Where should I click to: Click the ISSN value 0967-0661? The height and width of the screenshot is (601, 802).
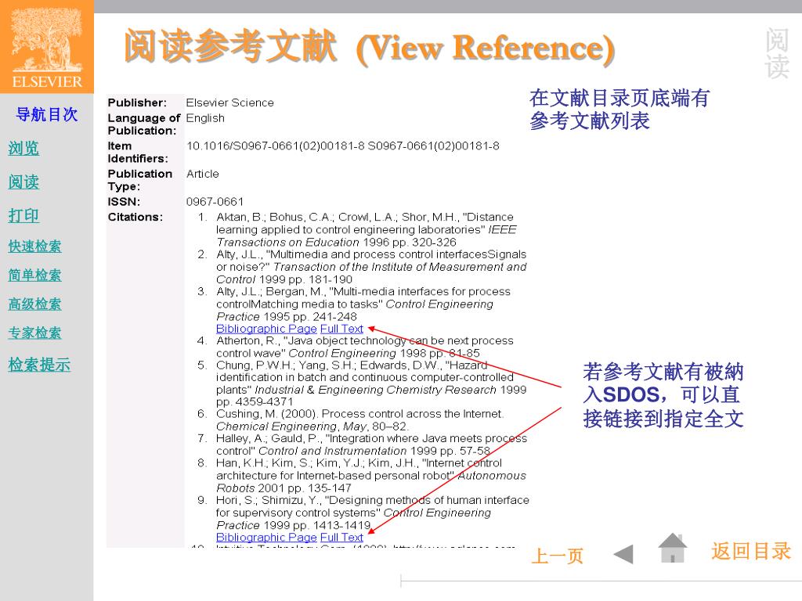point(215,202)
